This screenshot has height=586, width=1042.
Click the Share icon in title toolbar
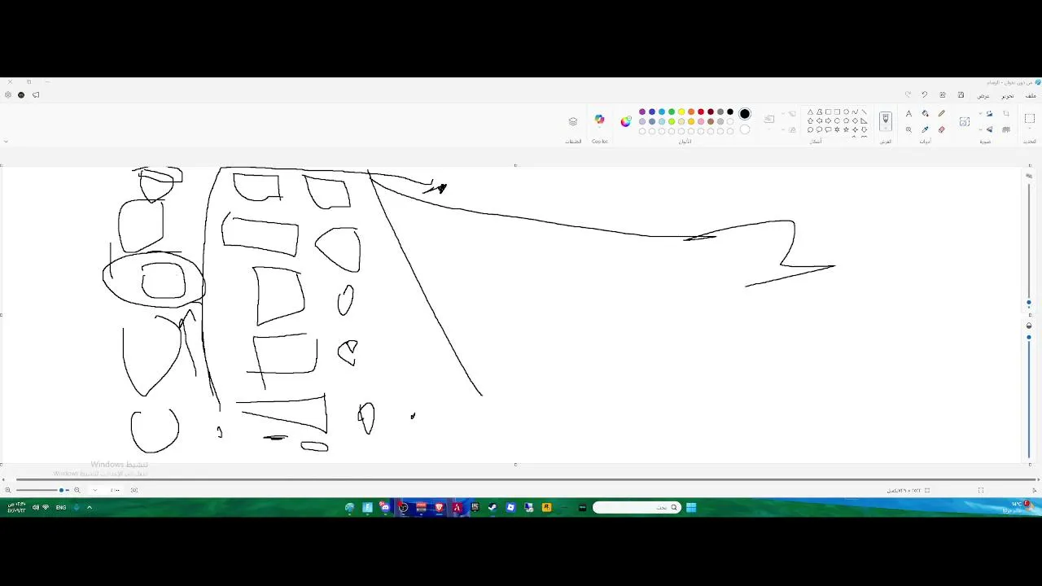point(943,95)
